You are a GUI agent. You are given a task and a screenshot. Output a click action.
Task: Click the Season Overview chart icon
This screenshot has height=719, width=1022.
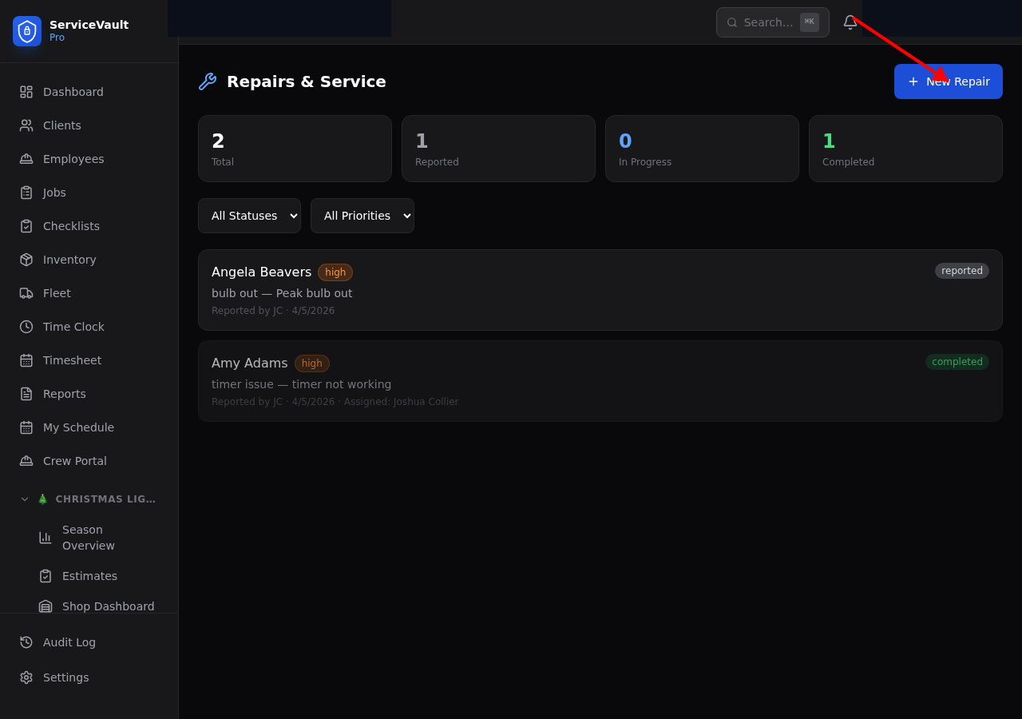click(x=46, y=538)
